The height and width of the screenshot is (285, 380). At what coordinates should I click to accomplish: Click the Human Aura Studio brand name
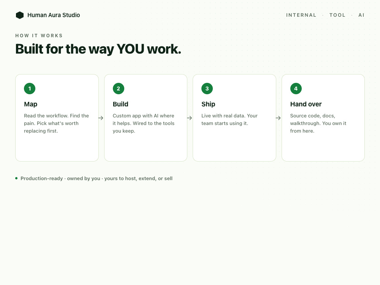[x=54, y=15]
